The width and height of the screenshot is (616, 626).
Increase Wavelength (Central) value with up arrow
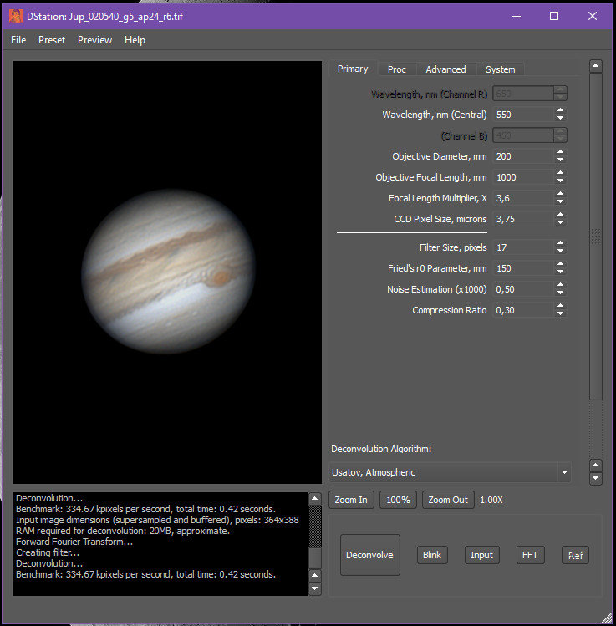tap(561, 110)
